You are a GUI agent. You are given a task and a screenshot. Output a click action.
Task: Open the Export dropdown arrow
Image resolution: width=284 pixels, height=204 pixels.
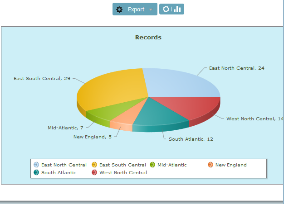pyautogui.click(x=151, y=9)
